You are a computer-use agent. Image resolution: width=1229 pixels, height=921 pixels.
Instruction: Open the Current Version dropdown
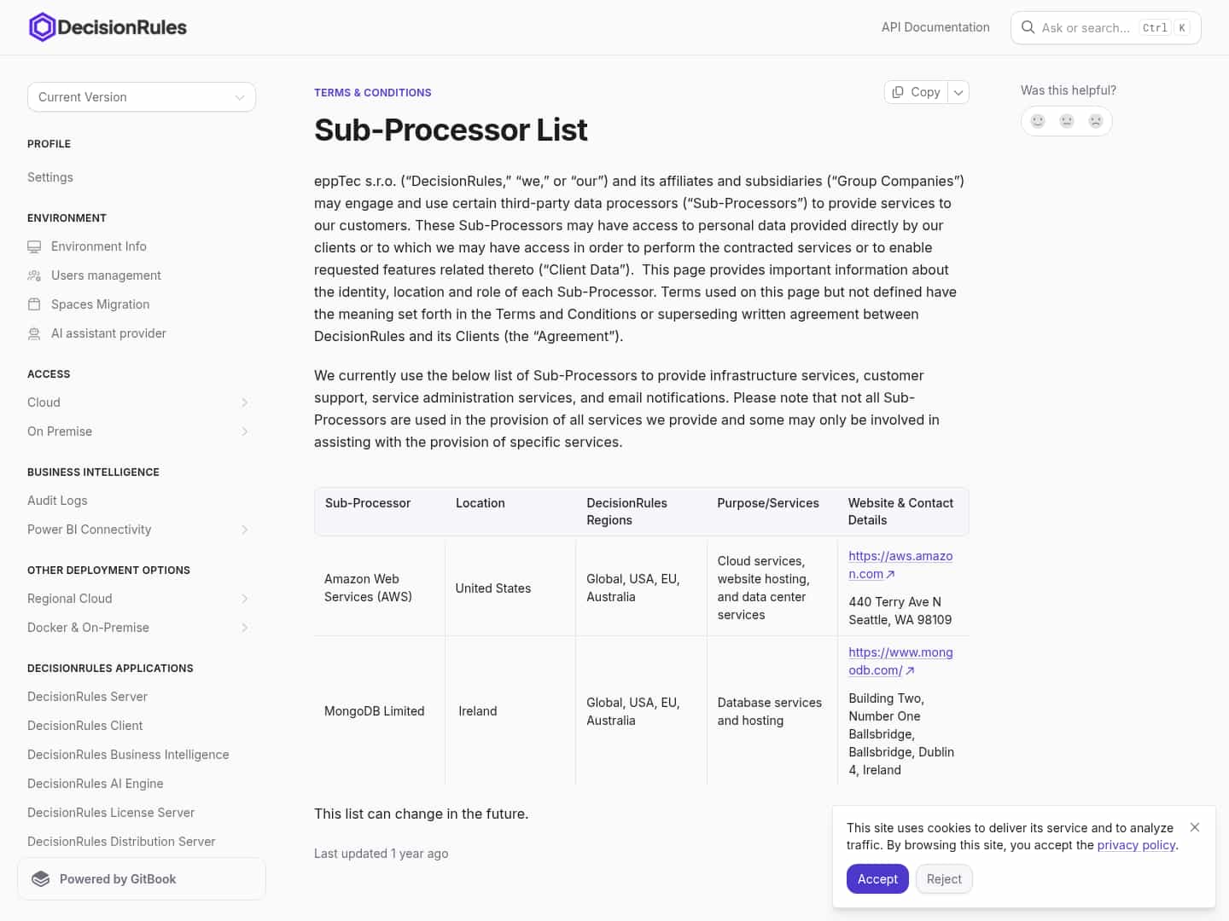tap(142, 97)
